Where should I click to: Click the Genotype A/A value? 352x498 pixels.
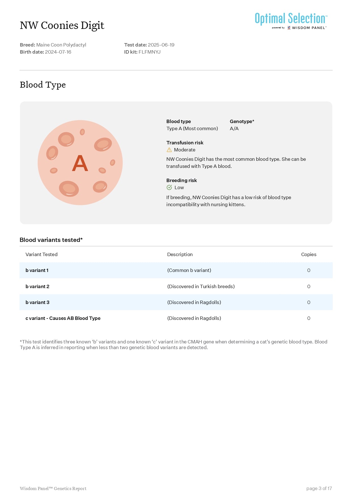(x=234, y=128)
